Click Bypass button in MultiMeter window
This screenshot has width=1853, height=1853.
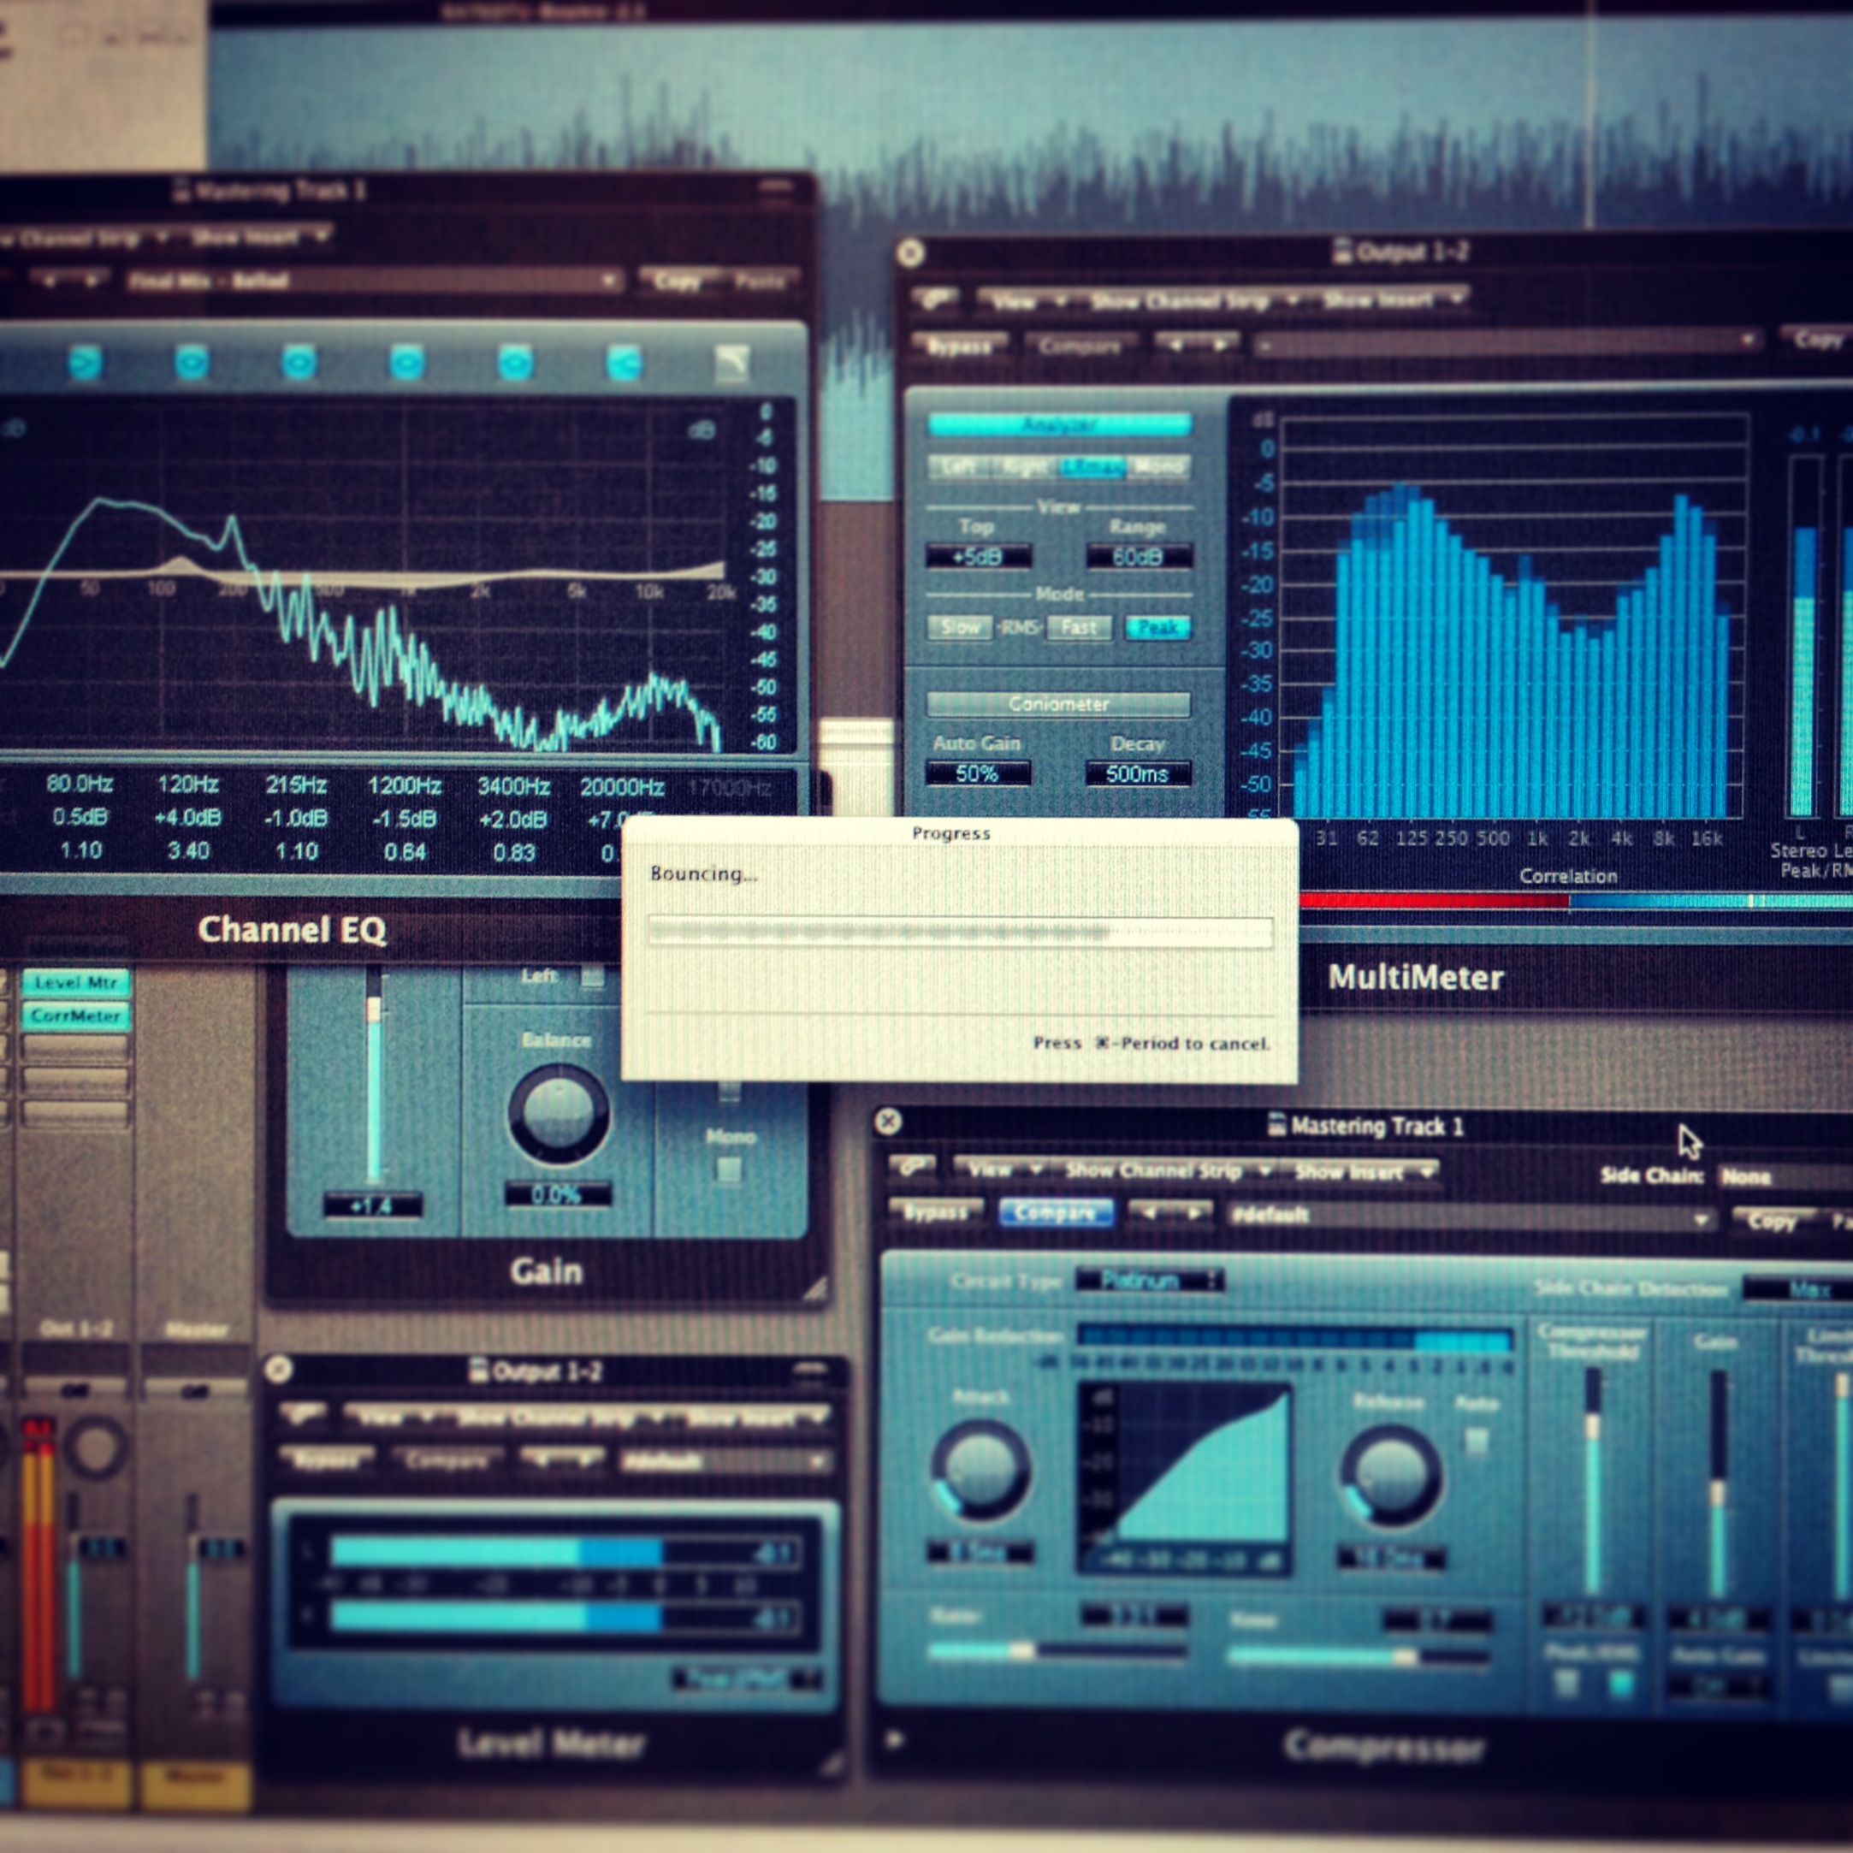tap(959, 346)
